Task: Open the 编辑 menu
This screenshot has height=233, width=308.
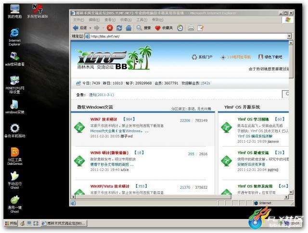Action: point(94,20)
